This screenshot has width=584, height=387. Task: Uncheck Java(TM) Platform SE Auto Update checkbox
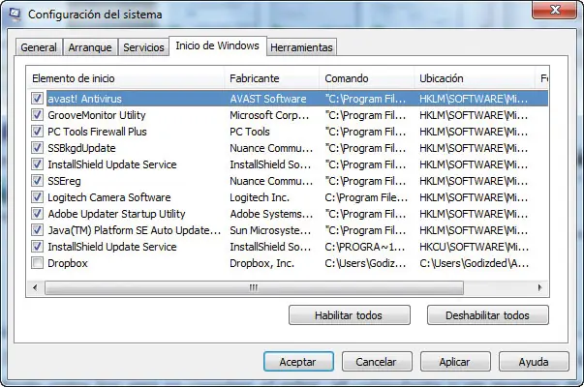tap(37, 230)
